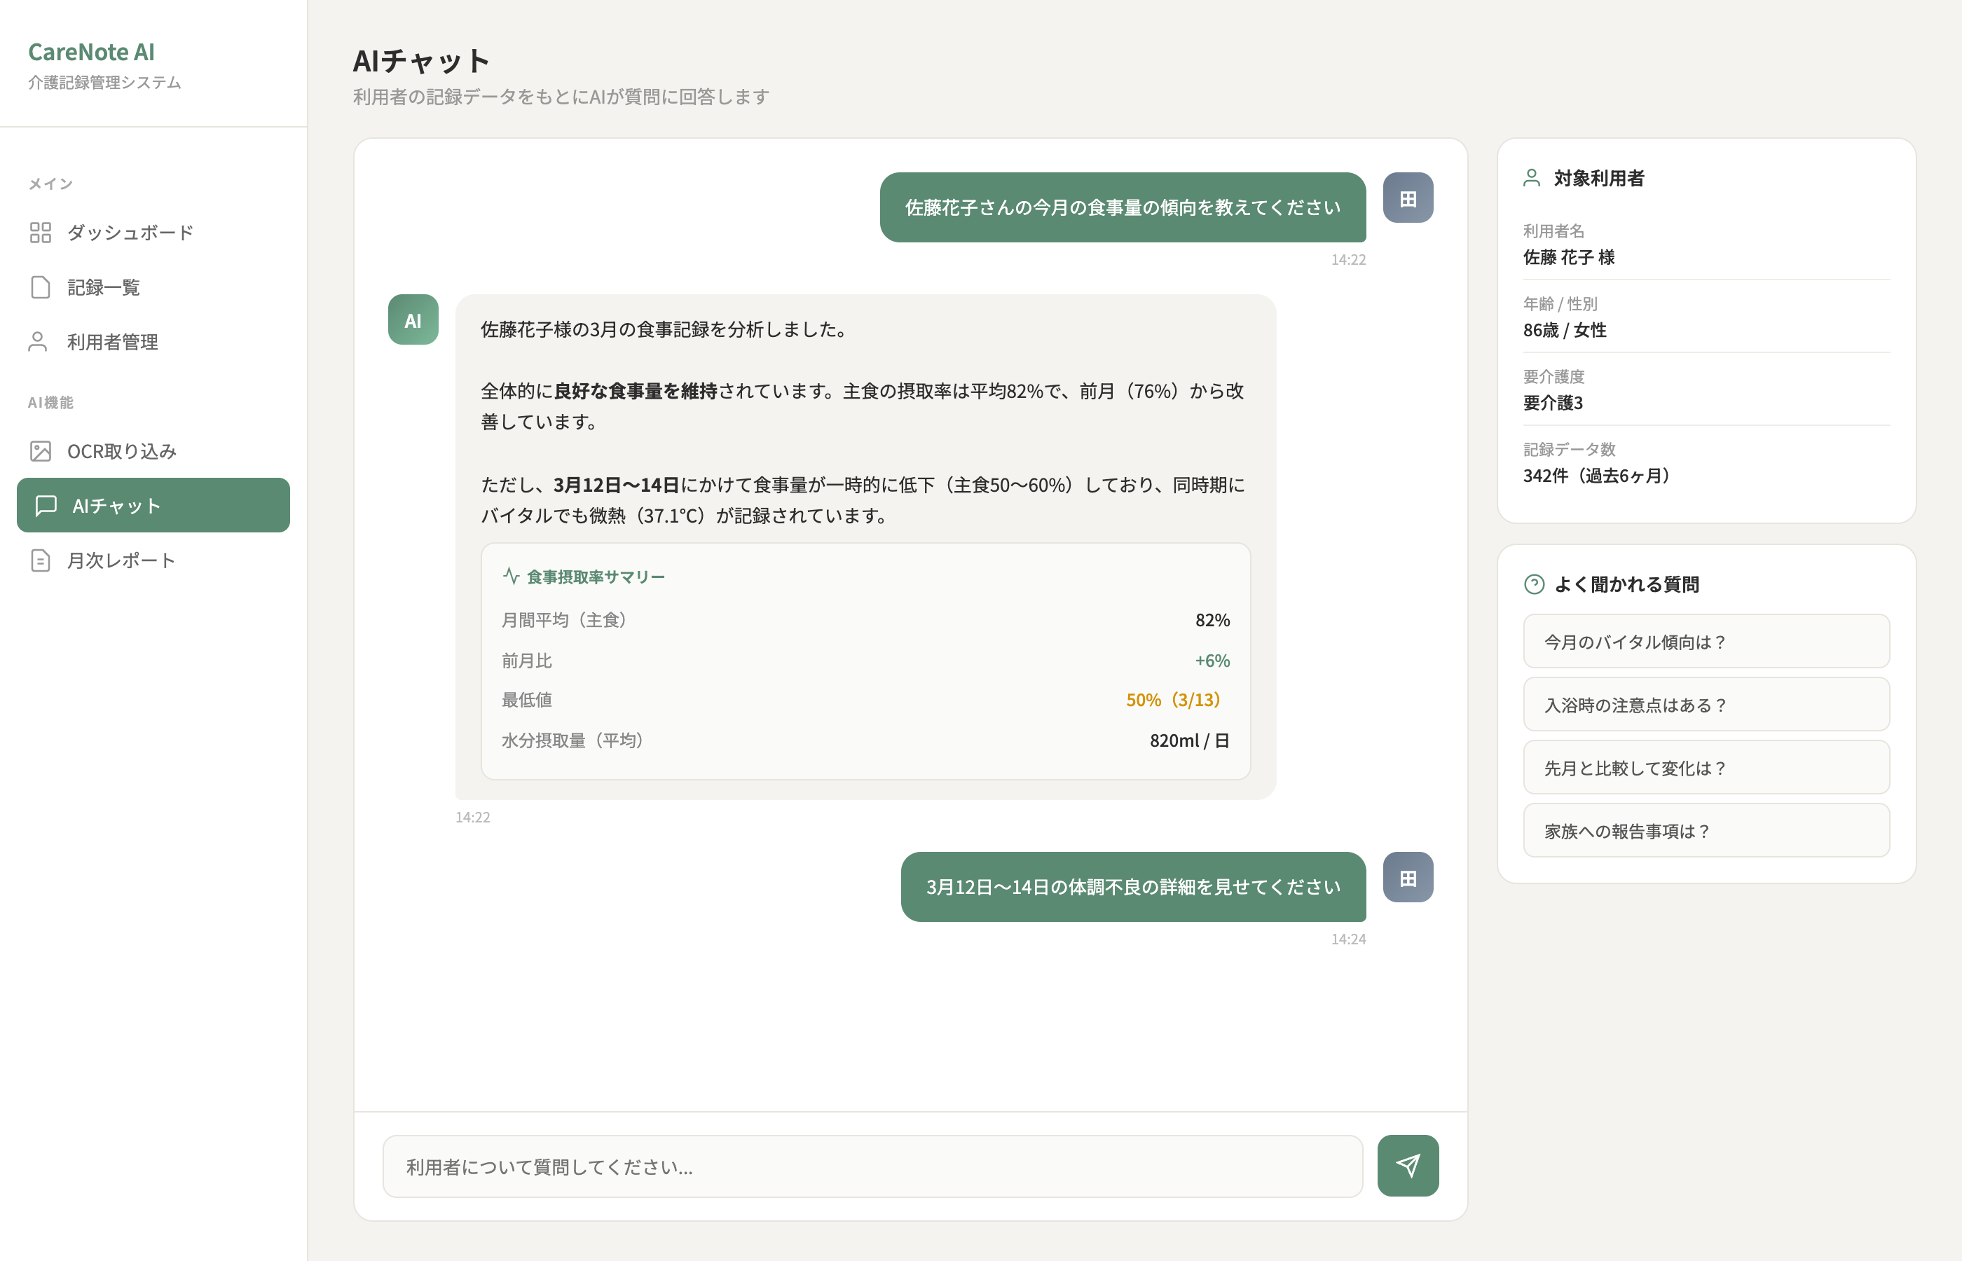Click the よく聞かれる質問 heading
The width and height of the screenshot is (1962, 1261).
[1626, 584]
